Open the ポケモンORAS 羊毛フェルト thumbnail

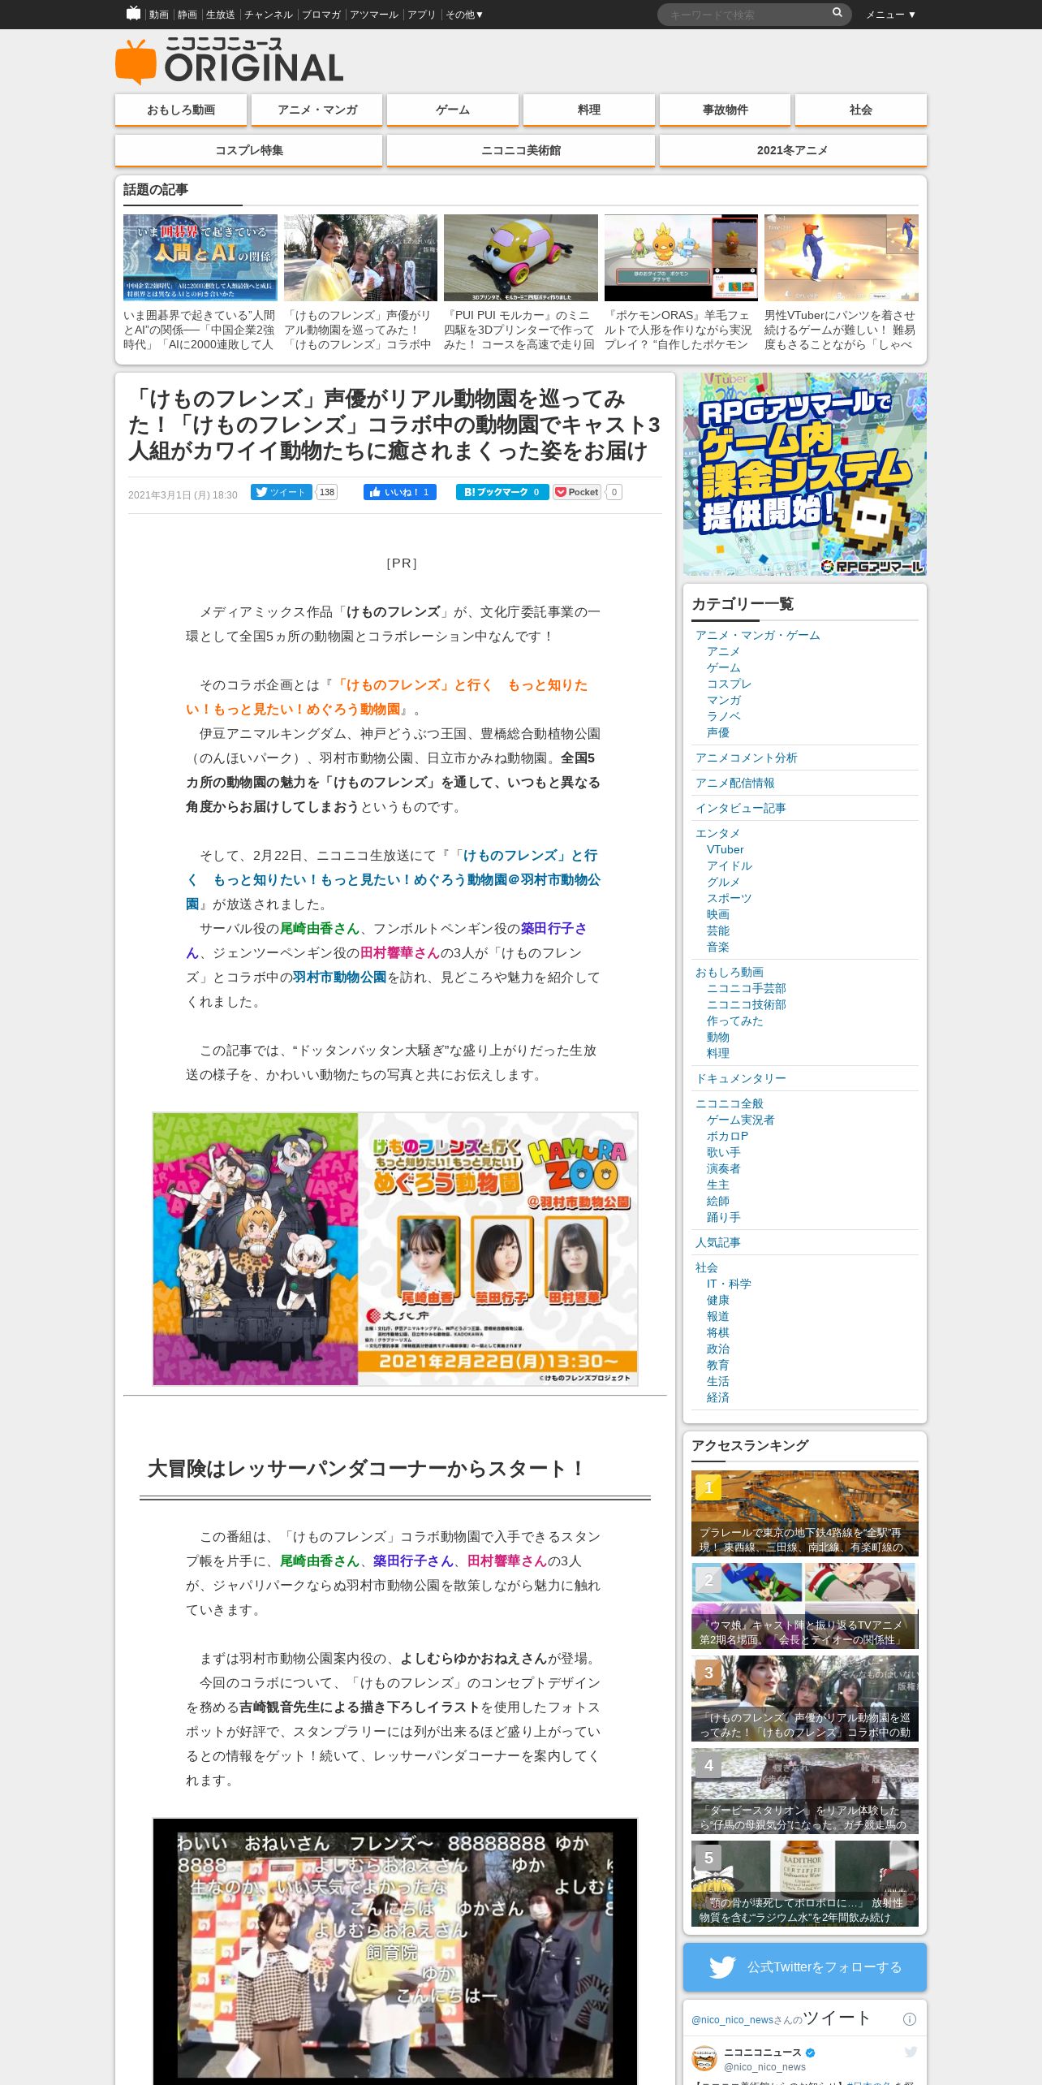[681, 257]
